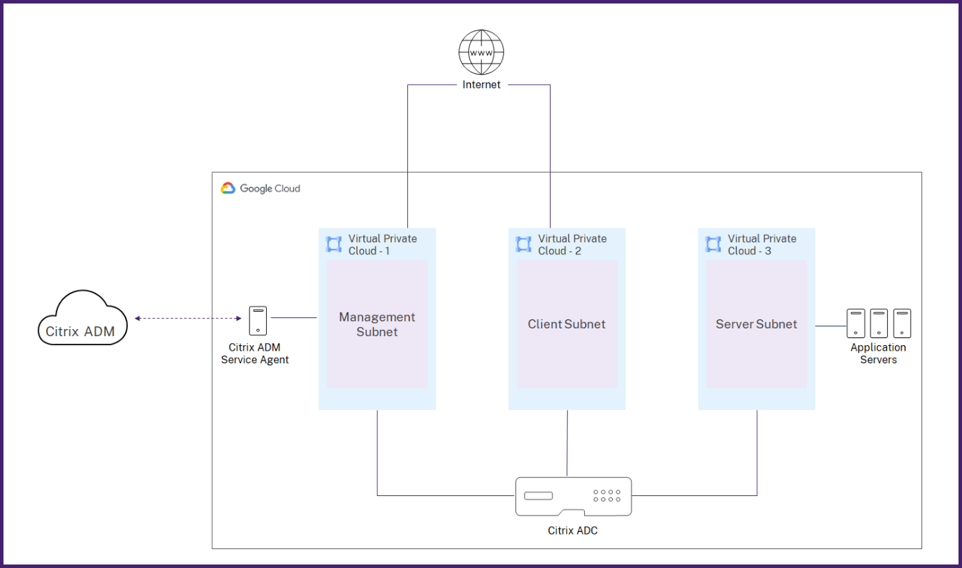Select the Citrix ADM cloud icon
Viewport: 962px width, 568px height.
click(x=82, y=318)
